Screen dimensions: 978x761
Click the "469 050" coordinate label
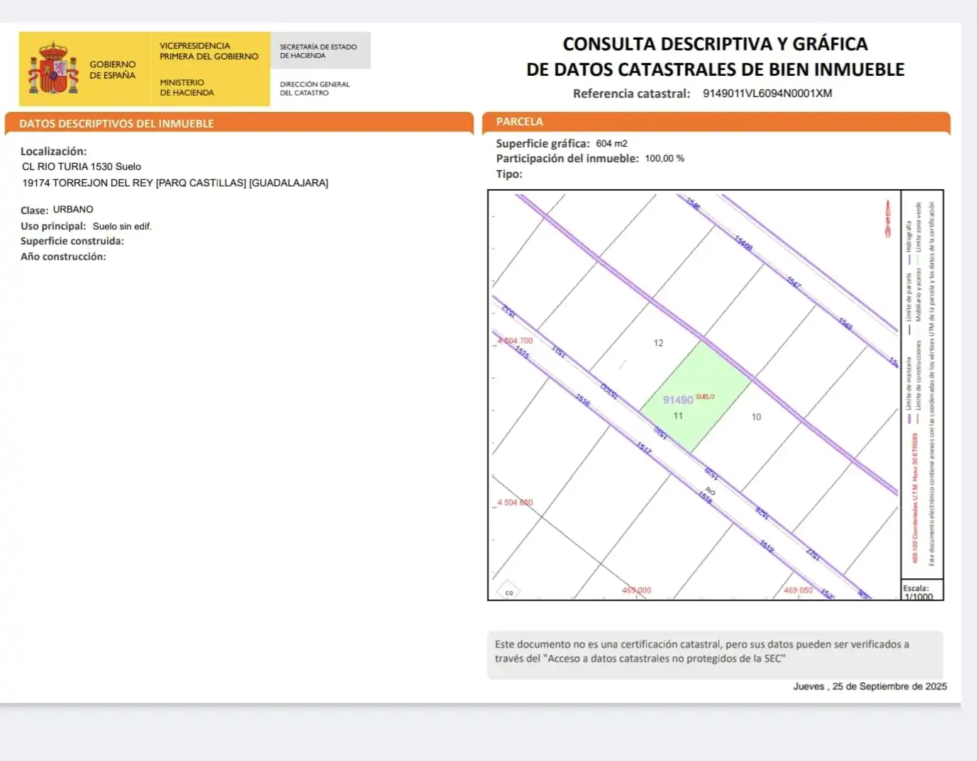798,590
